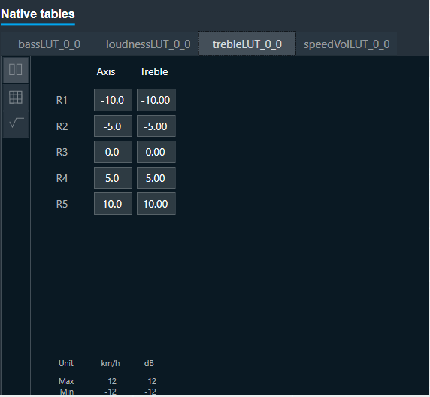Select the R5 row label
430x397 pixels.
pos(62,204)
